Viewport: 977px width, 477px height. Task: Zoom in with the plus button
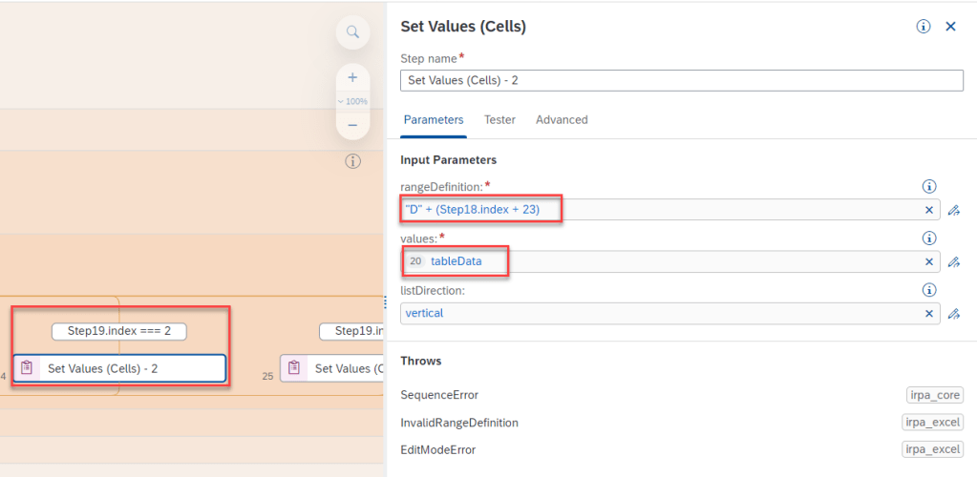coord(352,77)
